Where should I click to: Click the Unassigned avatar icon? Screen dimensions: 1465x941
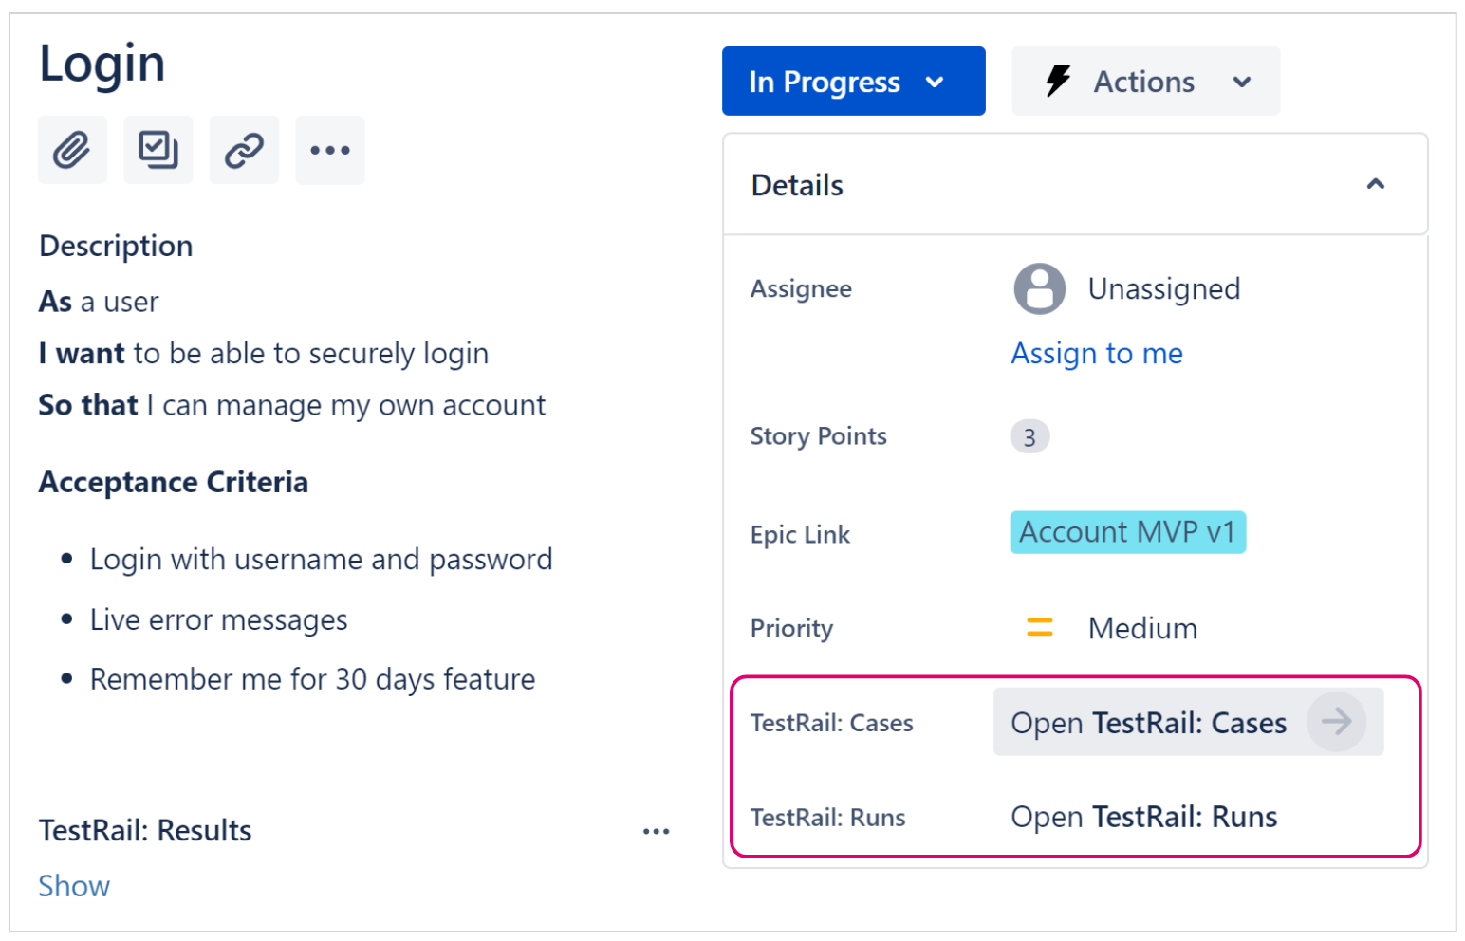tap(1040, 288)
